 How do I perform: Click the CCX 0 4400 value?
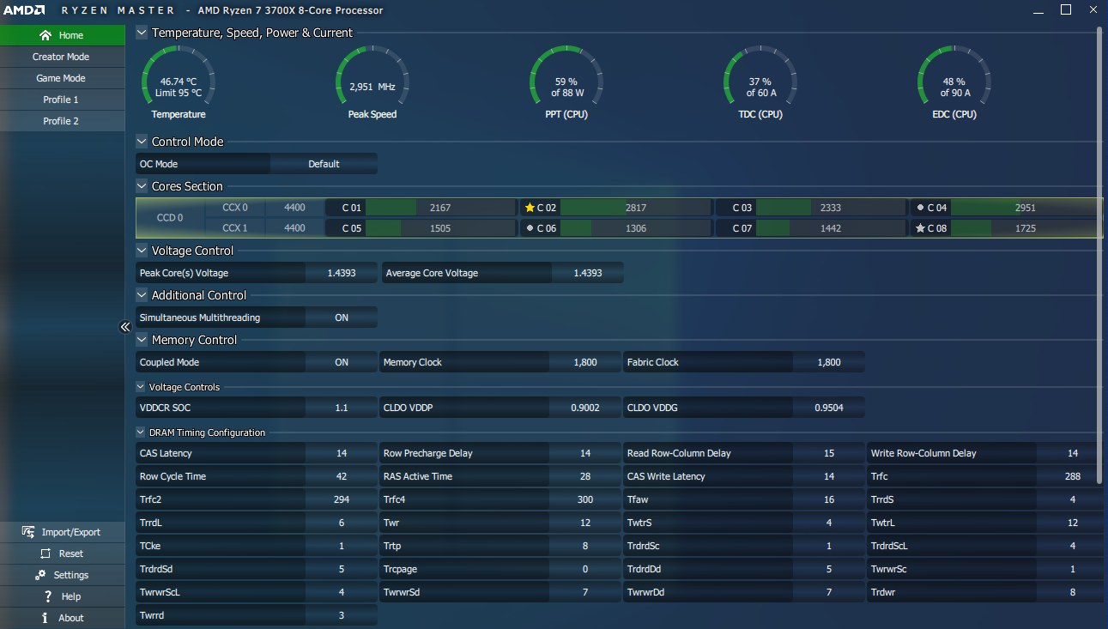tap(294, 208)
